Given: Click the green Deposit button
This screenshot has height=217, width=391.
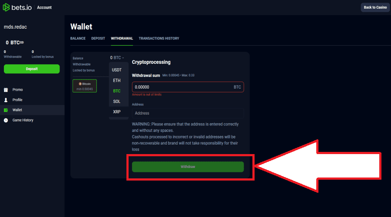Looking at the screenshot, I should (x=32, y=69).
